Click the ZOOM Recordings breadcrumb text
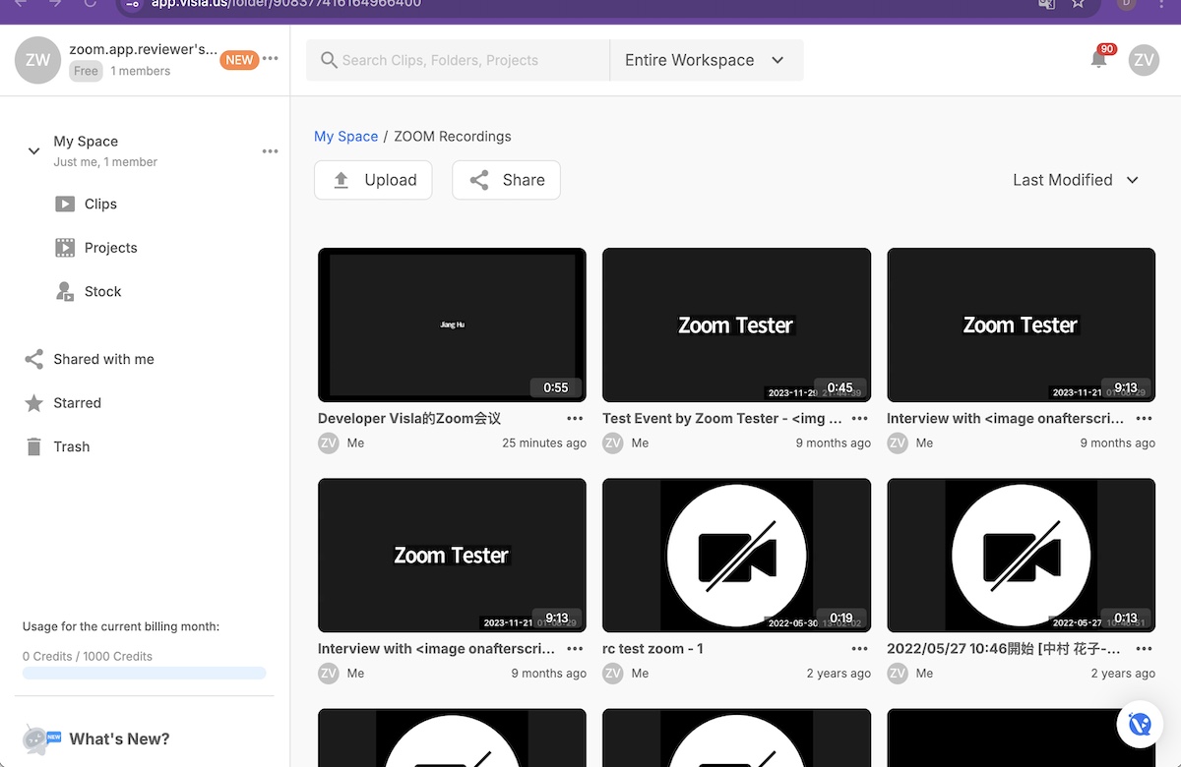The image size is (1181, 767). [x=453, y=137]
